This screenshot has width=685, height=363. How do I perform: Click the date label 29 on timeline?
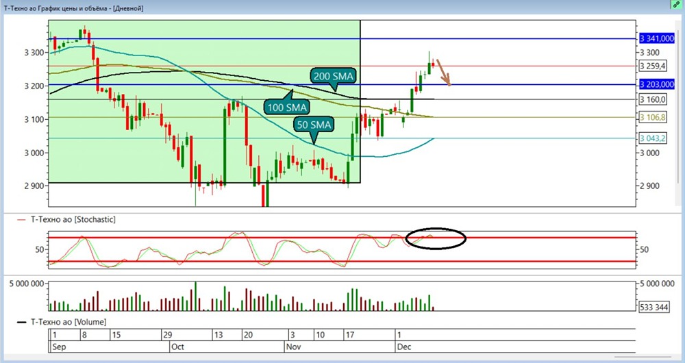click(x=167, y=335)
